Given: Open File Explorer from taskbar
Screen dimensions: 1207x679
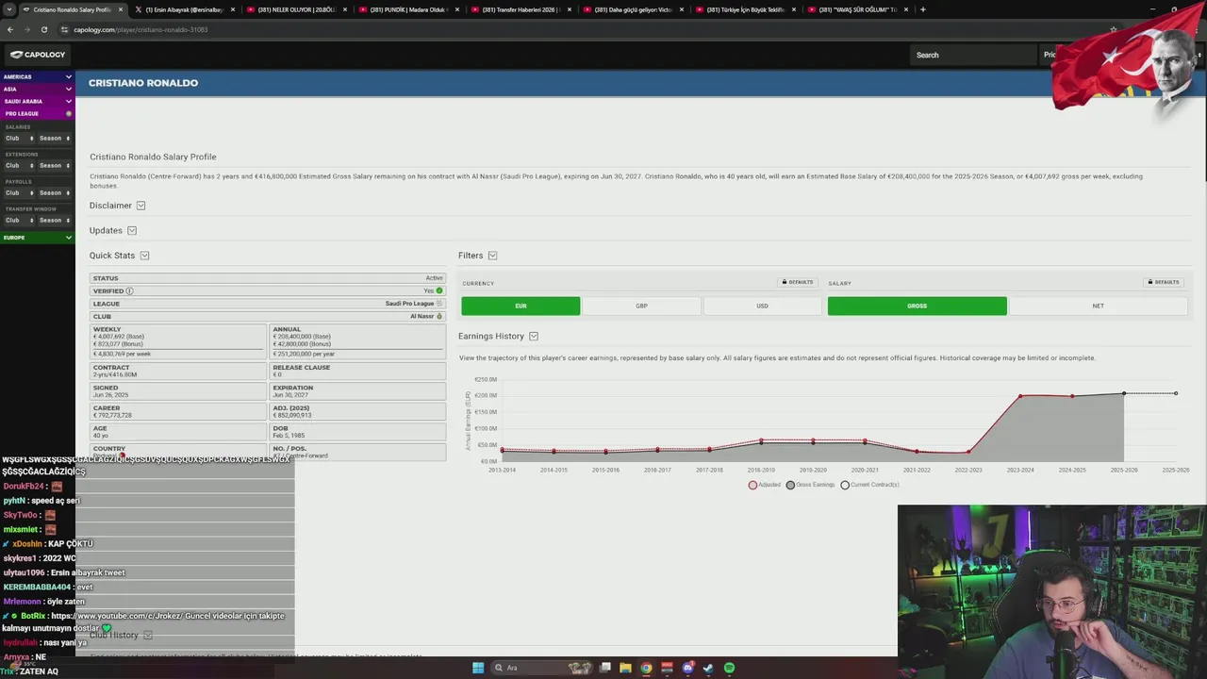Looking at the screenshot, I should click(625, 668).
